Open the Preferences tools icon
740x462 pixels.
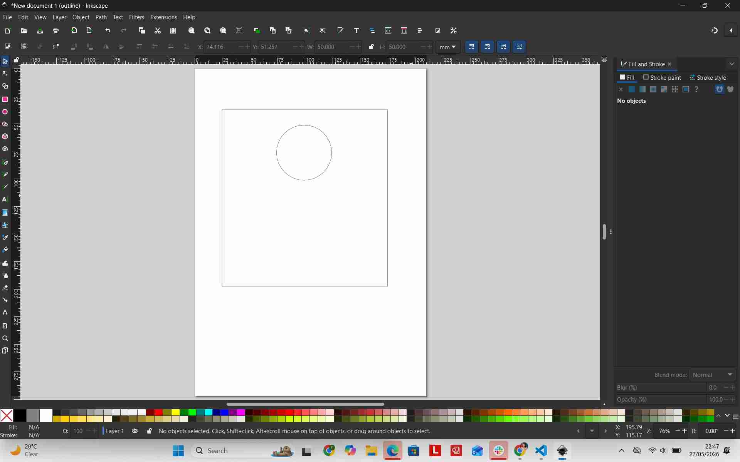click(454, 30)
